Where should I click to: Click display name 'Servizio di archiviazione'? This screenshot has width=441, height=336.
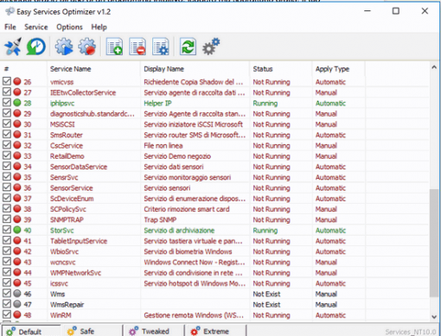(179, 231)
